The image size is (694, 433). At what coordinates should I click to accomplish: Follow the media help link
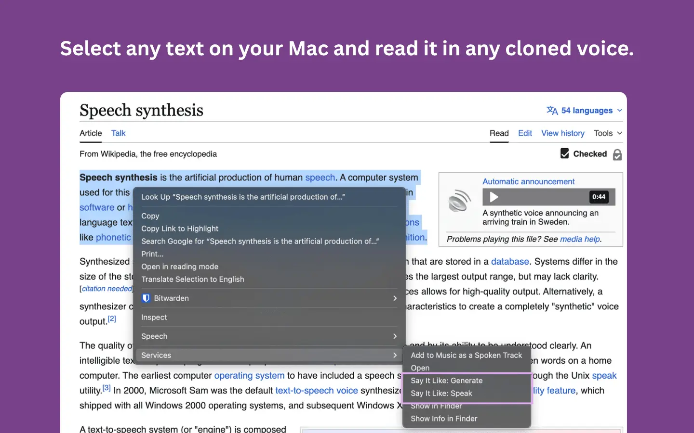pyautogui.click(x=580, y=239)
